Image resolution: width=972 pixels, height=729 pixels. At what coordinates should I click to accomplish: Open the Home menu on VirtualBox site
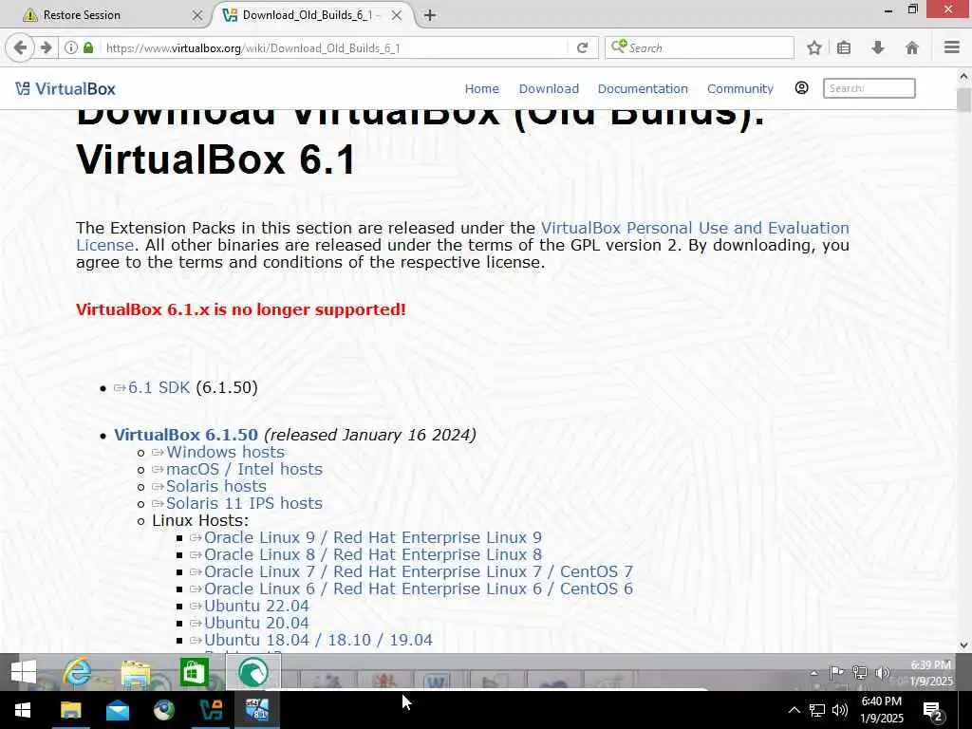[x=481, y=88]
